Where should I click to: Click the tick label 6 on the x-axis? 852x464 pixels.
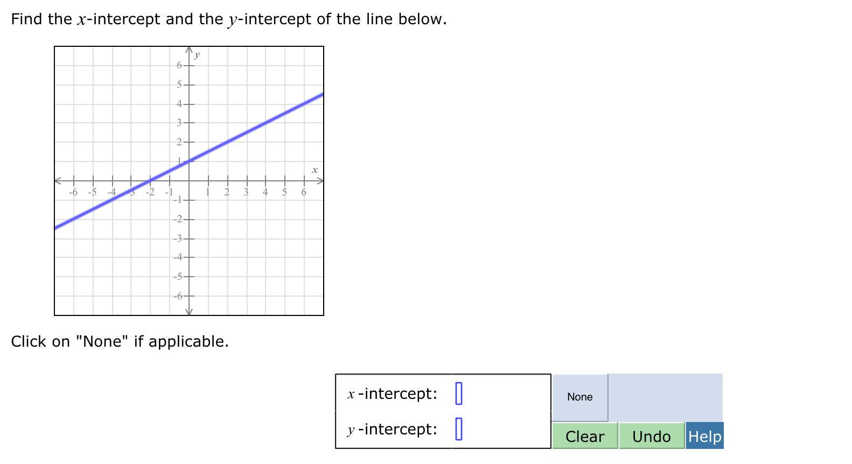point(304,192)
